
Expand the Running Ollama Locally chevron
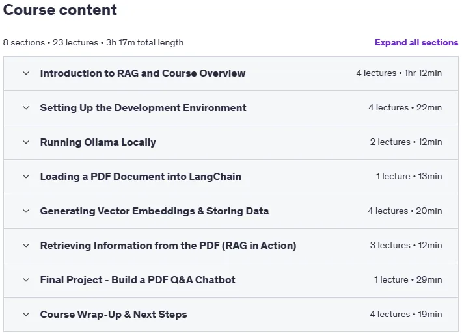point(26,142)
